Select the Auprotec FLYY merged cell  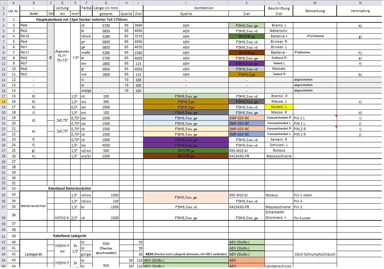[x=62, y=58]
